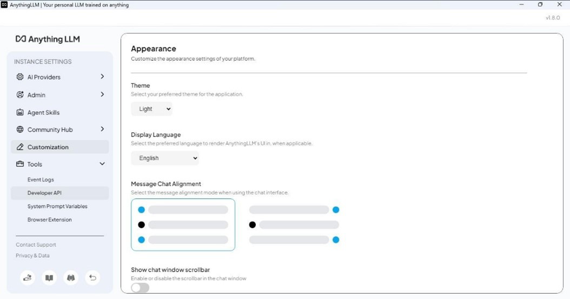
Task: Select left-aligned message chat alignment
Action: click(183, 225)
